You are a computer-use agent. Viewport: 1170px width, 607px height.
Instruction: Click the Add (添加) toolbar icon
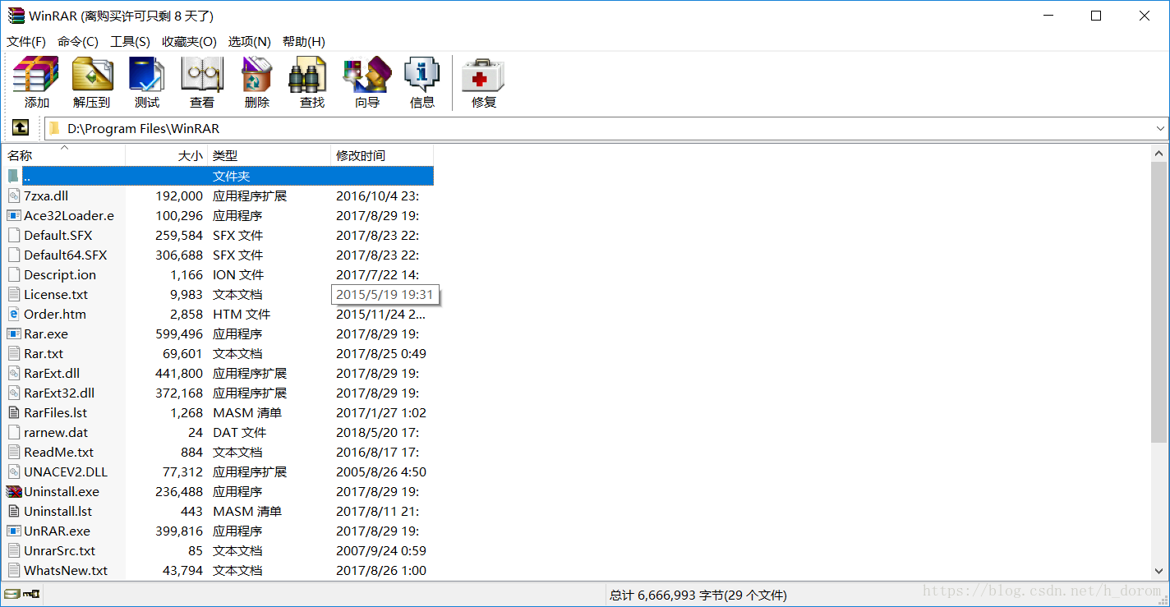pos(36,75)
